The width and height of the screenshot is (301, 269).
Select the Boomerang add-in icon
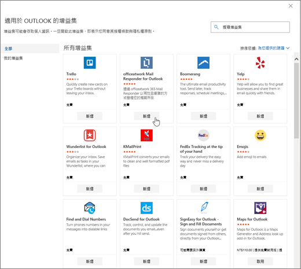203,62
